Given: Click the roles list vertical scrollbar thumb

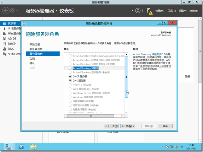Looking at the screenshot, I should click(x=126, y=77).
